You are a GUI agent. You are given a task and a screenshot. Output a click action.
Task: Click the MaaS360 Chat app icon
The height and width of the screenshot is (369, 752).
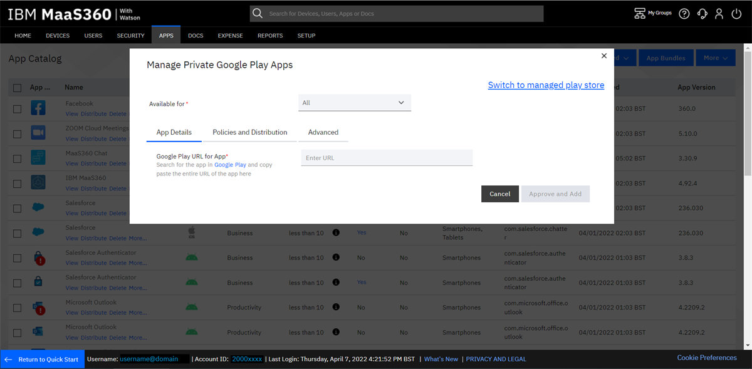(x=38, y=157)
